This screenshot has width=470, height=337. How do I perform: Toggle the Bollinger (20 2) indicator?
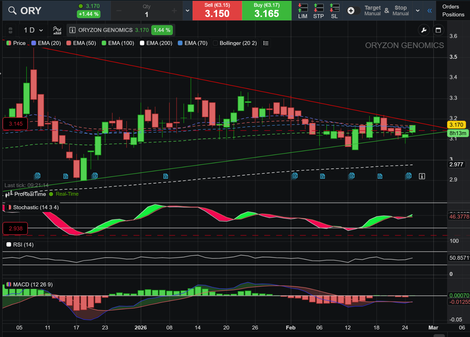pyautogui.click(x=235, y=43)
